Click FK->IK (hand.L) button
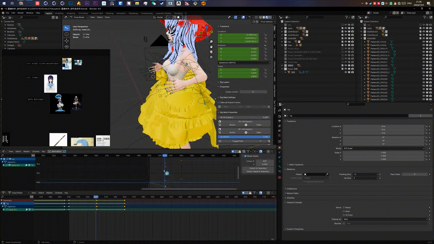The height and width of the screenshot is (244, 434). point(245,121)
